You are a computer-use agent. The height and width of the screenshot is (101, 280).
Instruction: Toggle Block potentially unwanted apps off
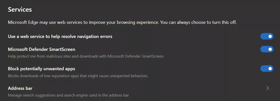point(267,69)
